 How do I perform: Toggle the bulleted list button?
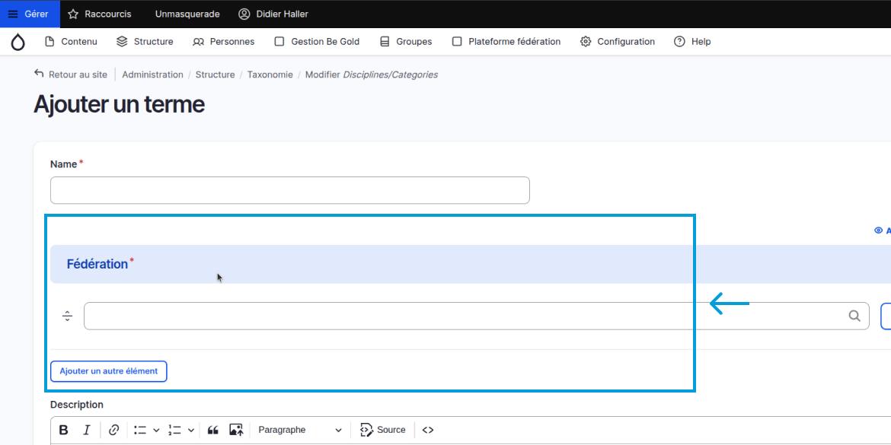pos(140,430)
